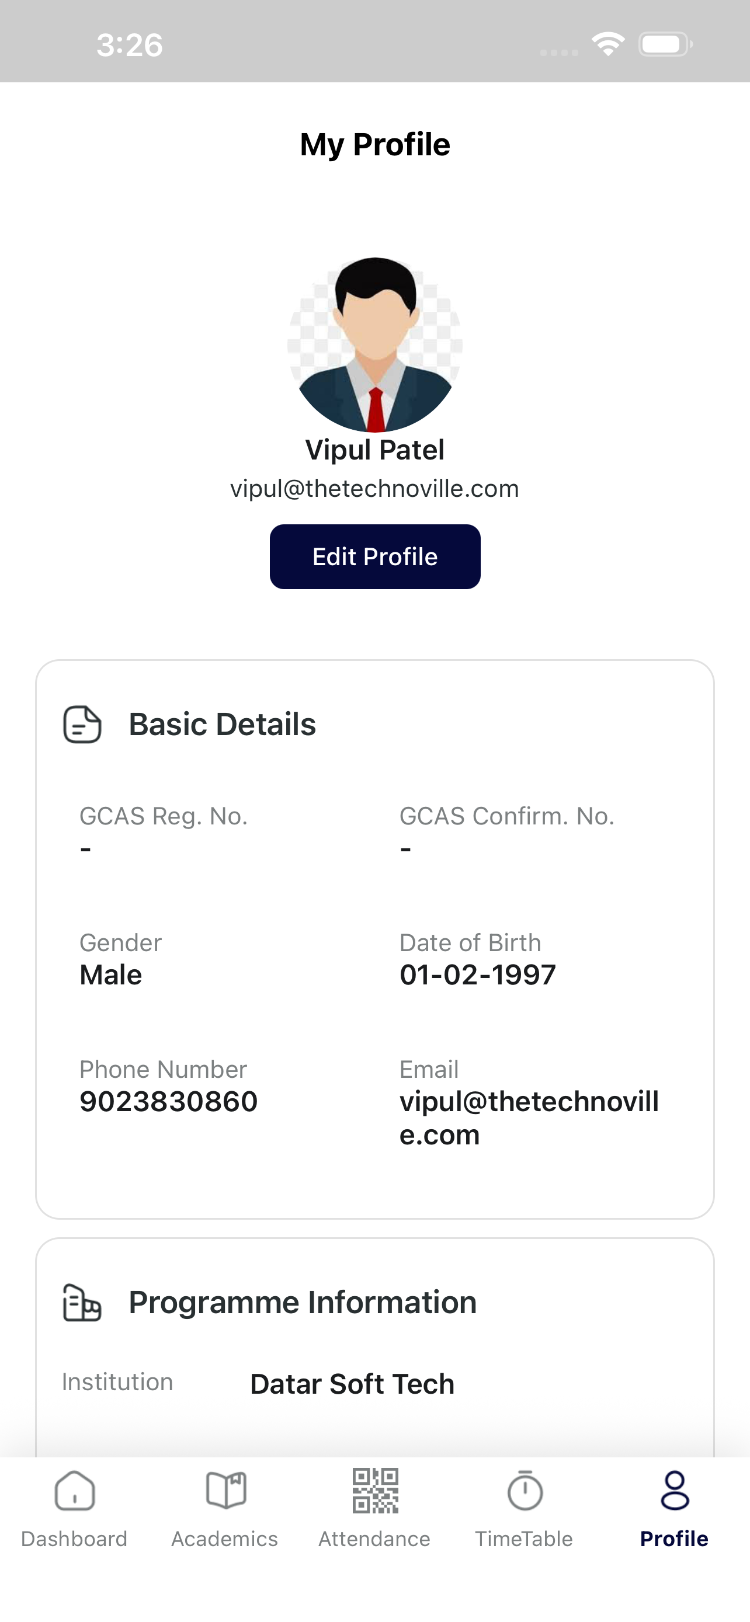Open the Dashboard home icon
The height and width of the screenshot is (1622, 750).
(x=75, y=1491)
